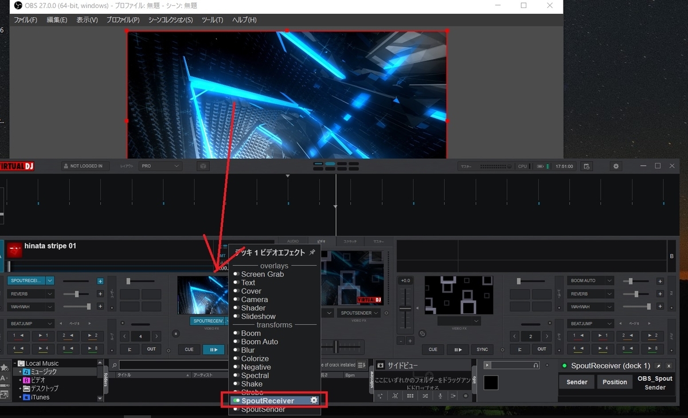Viewport: 688px width, 418px height.
Task: Open OBS ツール(T) menu
Action: click(212, 19)
